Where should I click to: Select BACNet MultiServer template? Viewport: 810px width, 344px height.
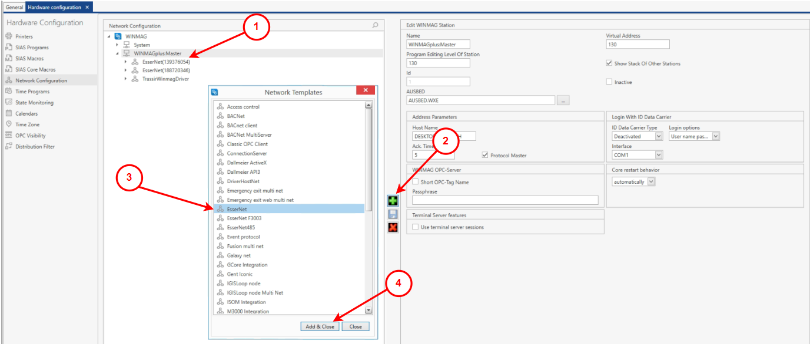coord(250,134)
